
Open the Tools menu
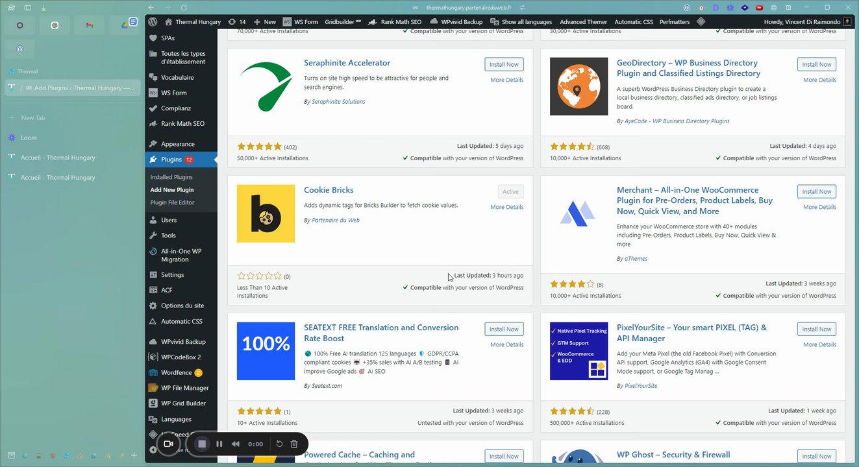click(x=181, y=235)
